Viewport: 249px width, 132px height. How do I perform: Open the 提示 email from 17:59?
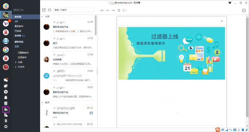[68, 43]
